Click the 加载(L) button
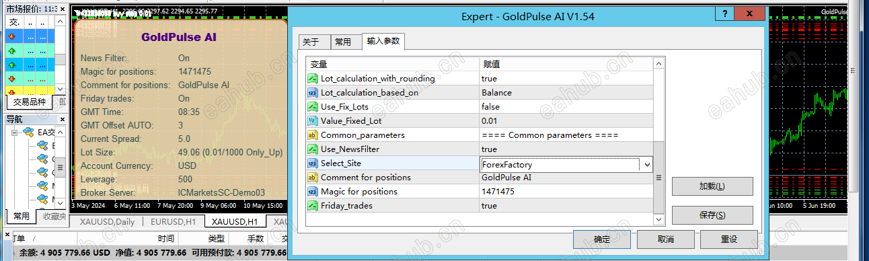 712,186
